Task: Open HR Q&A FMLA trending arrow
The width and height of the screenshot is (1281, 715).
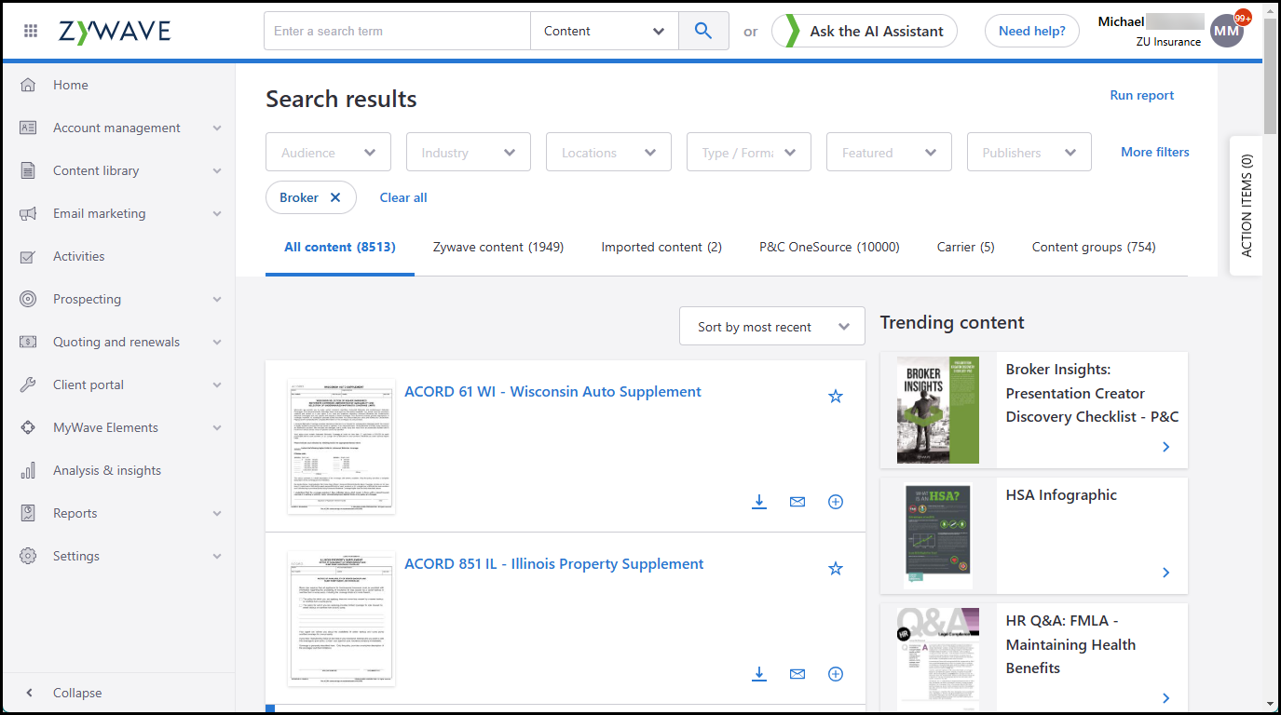Action: 1166,698
